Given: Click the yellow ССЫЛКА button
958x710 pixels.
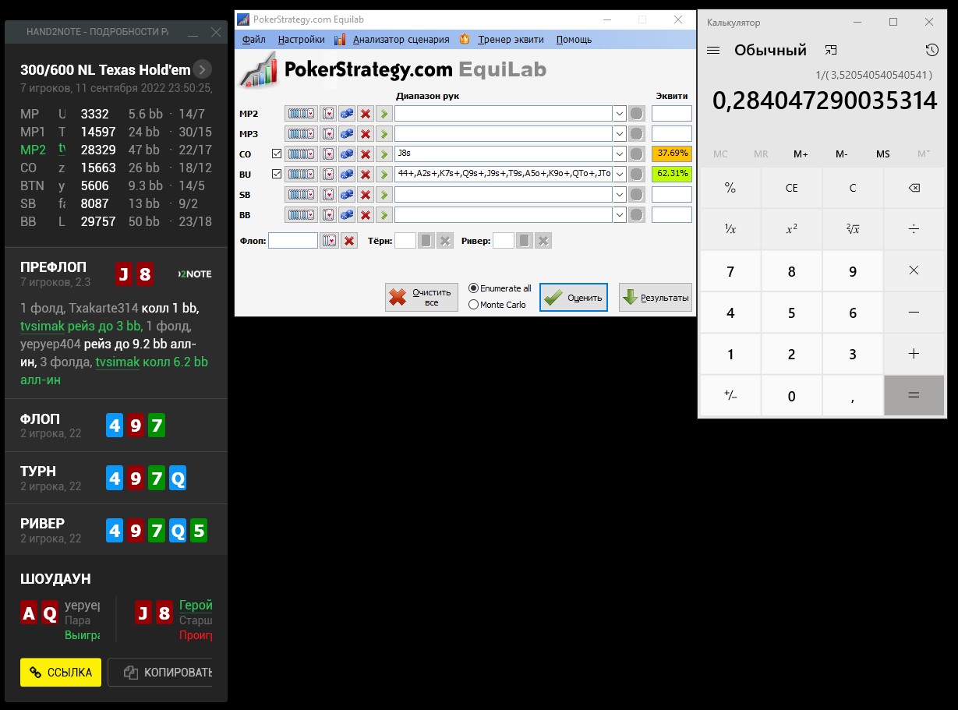Looking at the screenshot, I should tap(61, 673).
